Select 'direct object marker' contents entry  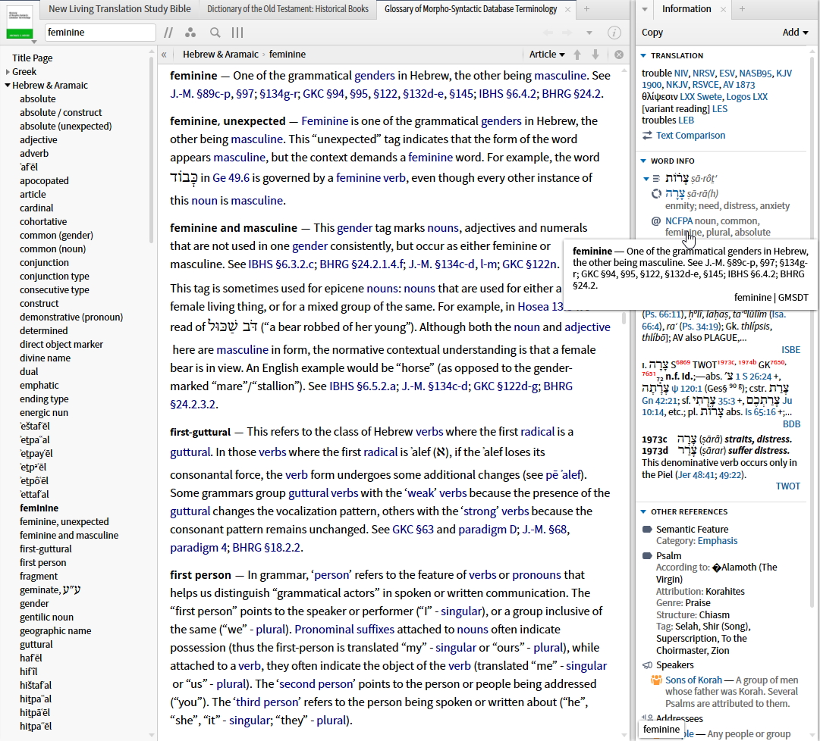coord(61,344)
